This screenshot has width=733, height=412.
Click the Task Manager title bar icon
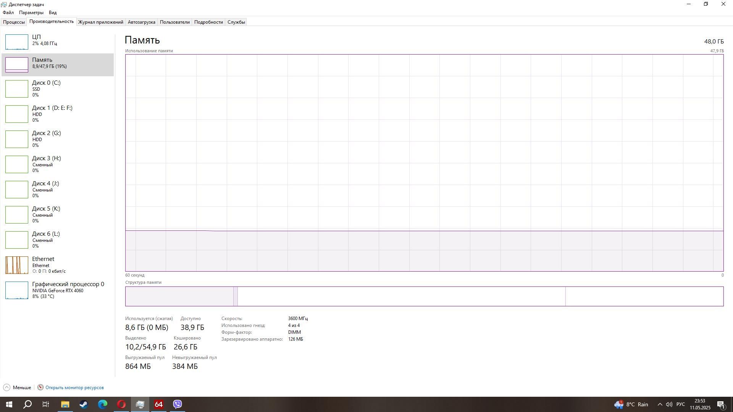click(4, 5)
